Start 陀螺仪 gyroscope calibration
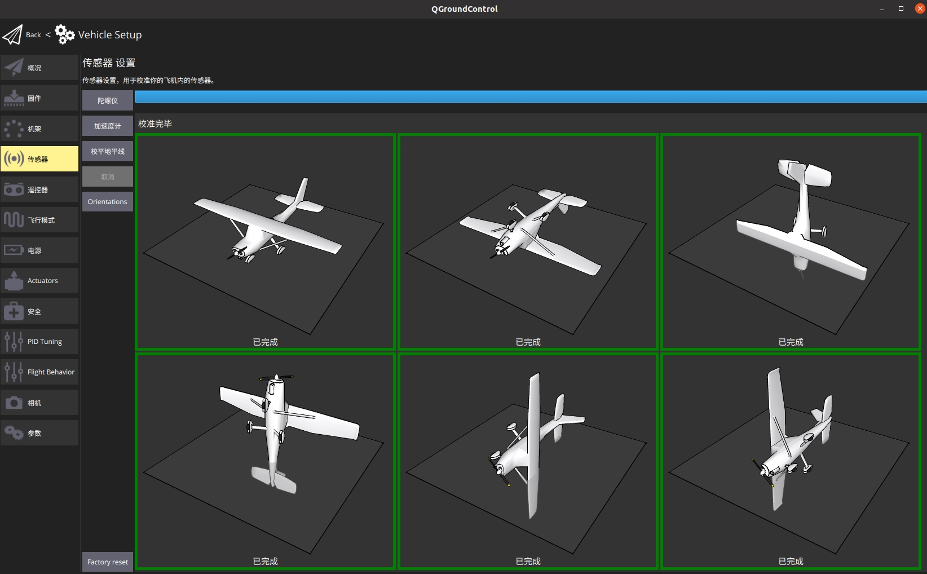 coord(107,100)
